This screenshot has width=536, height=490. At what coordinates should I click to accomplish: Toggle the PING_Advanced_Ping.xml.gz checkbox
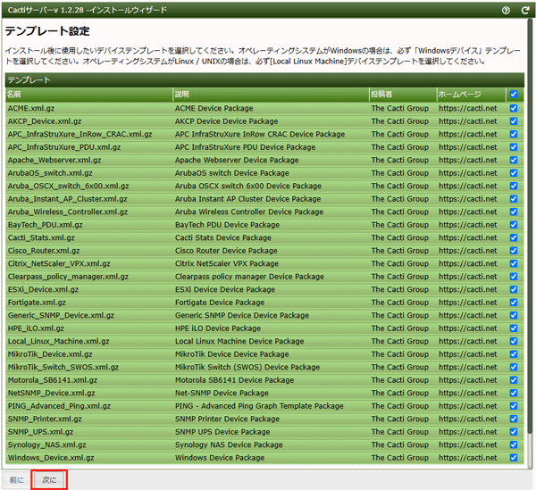[x=514, y=406]
